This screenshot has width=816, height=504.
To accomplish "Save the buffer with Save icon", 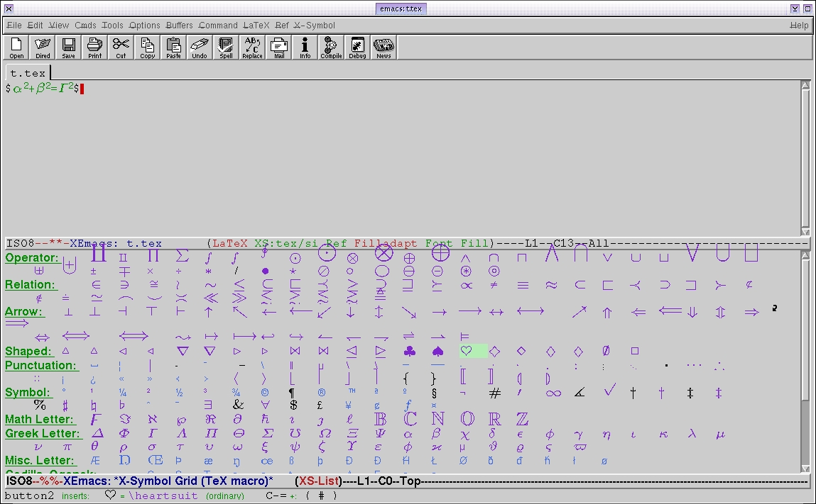I will (68, 47).
